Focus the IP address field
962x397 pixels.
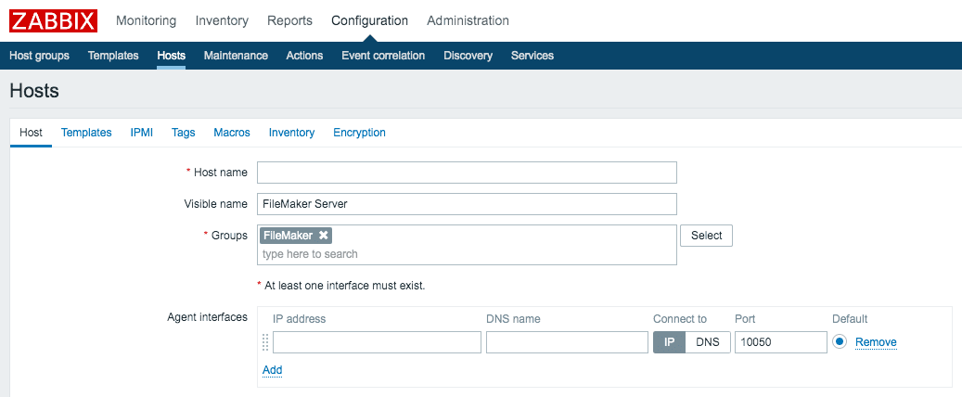pos(377,342)
